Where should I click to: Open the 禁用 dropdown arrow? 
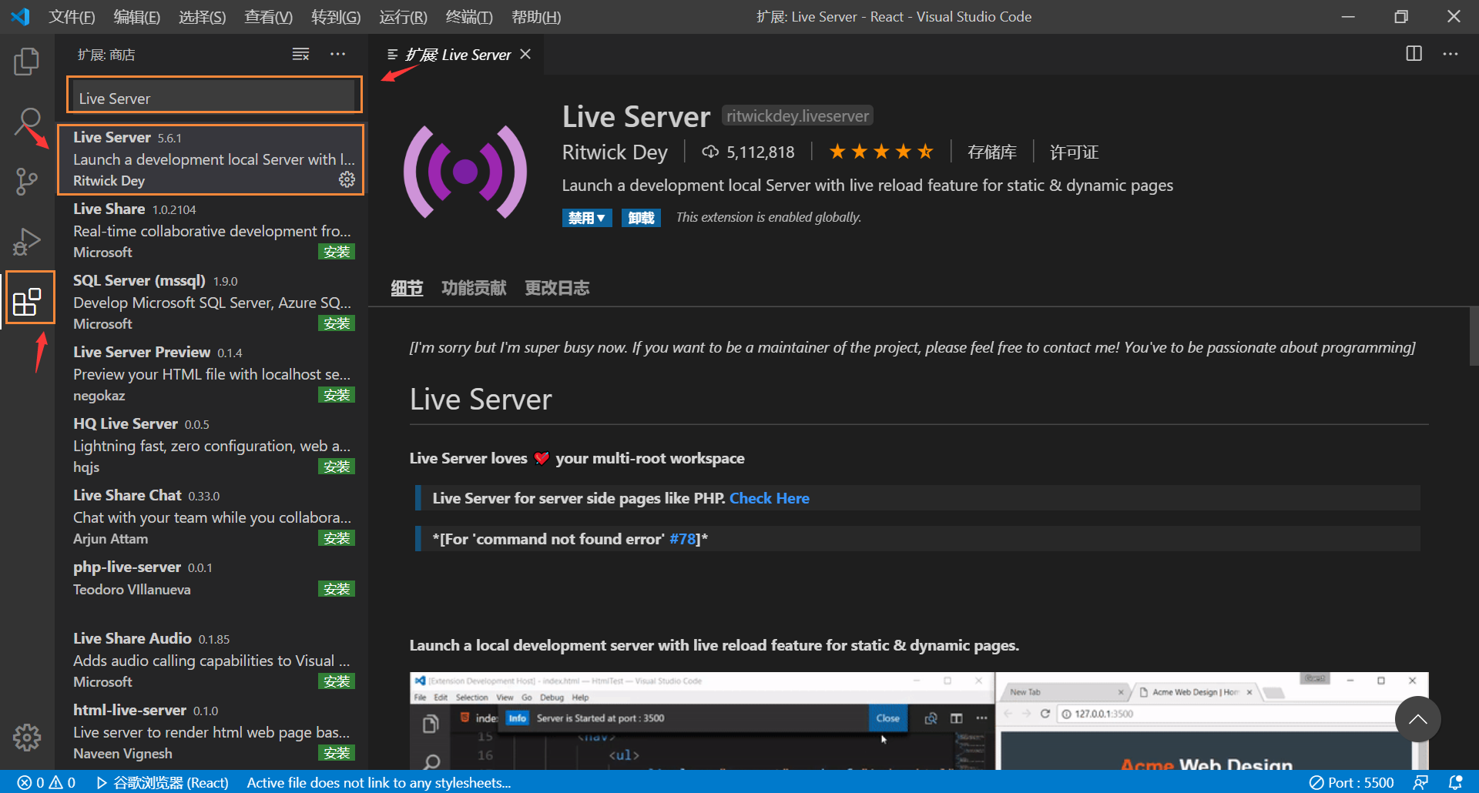coord(602,217)
